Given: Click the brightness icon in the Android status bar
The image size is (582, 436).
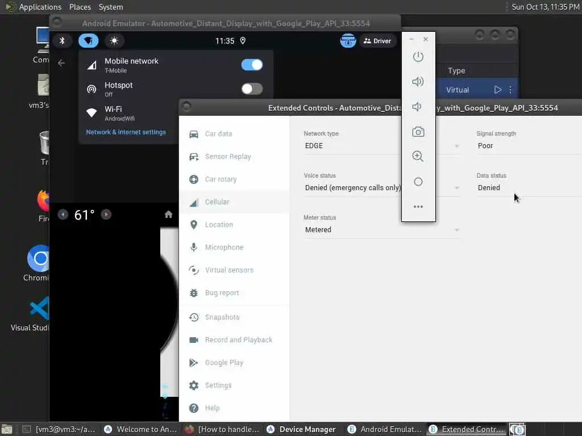Looking at the screenshot, I should pyautogui.click(x=114, y=40).
